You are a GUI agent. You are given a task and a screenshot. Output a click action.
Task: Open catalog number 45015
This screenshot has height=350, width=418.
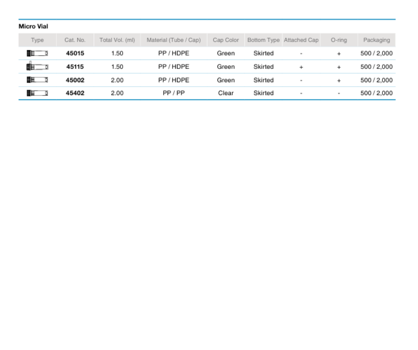pos(75,53)
